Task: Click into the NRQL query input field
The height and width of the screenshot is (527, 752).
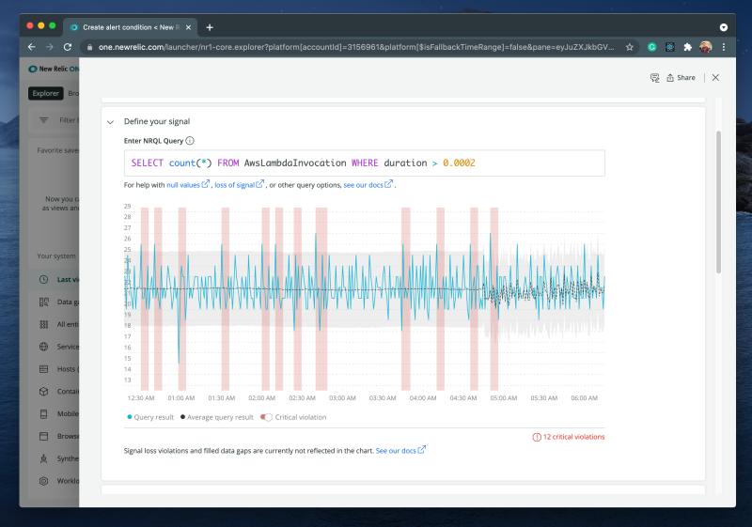Action: coord(364,163)
